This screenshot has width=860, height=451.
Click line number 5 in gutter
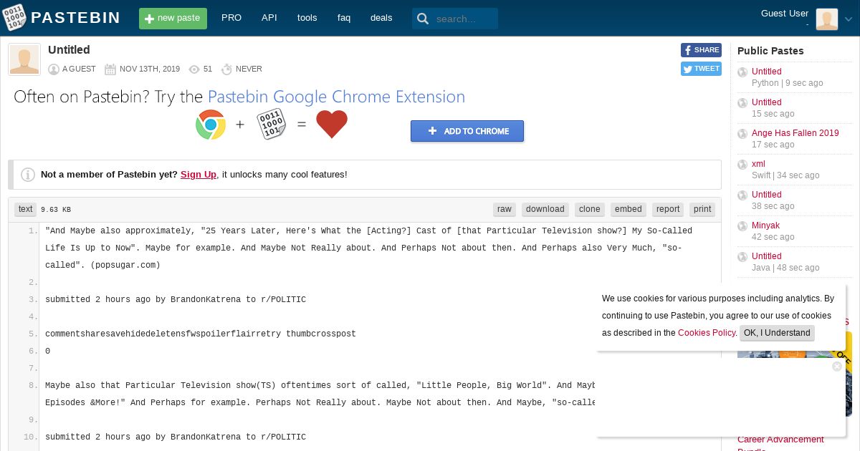coord(34,334)
